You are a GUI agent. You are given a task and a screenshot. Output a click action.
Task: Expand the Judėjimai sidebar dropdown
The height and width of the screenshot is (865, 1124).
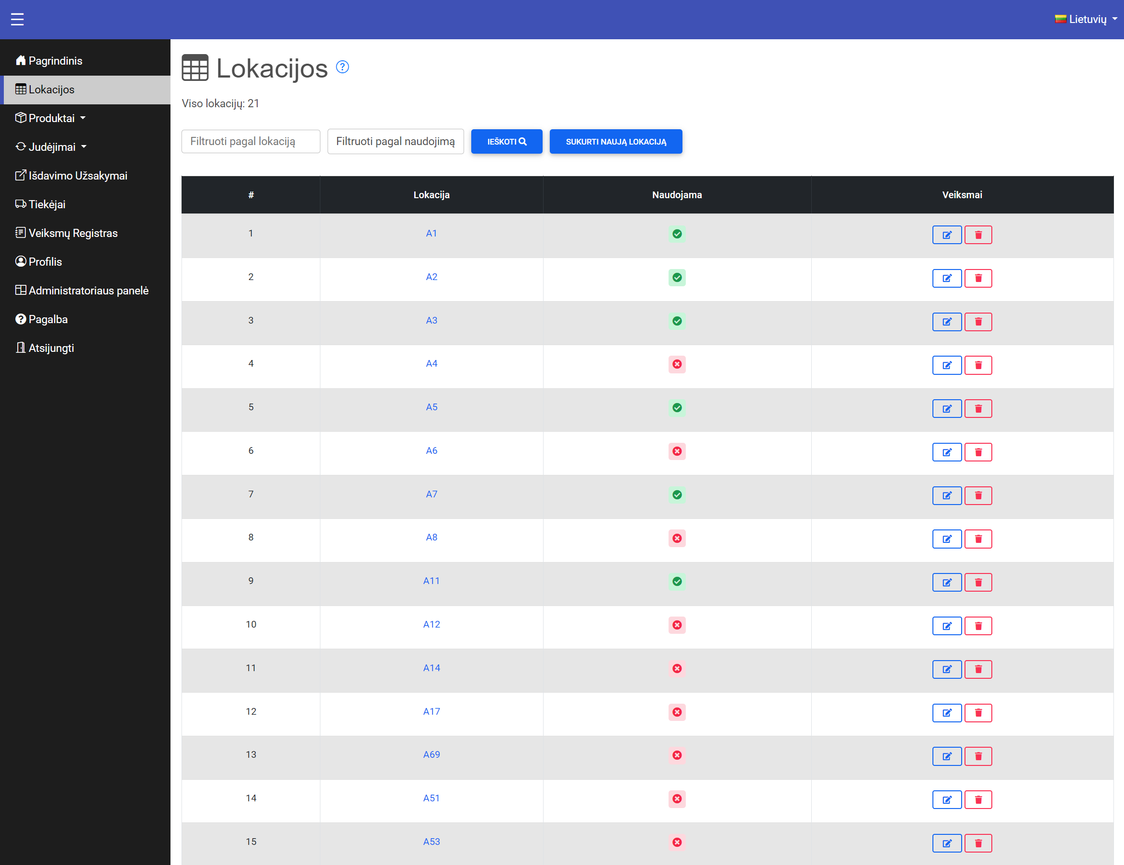tap(52, 147)
